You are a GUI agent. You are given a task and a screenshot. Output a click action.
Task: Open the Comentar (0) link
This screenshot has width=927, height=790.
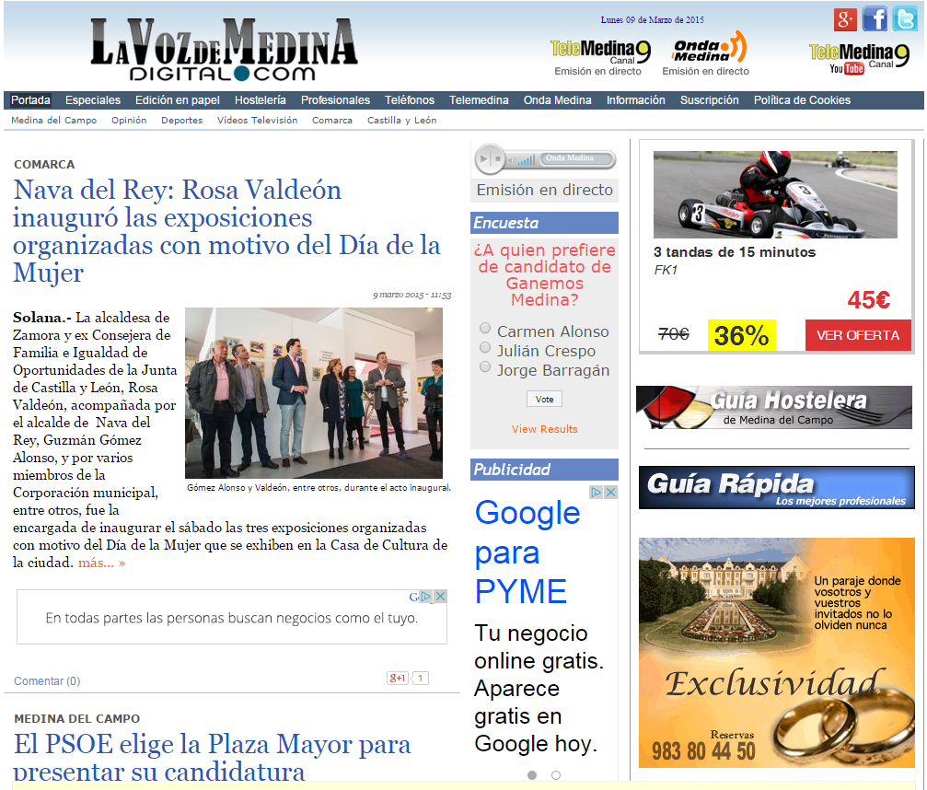[x=47, y=681]
